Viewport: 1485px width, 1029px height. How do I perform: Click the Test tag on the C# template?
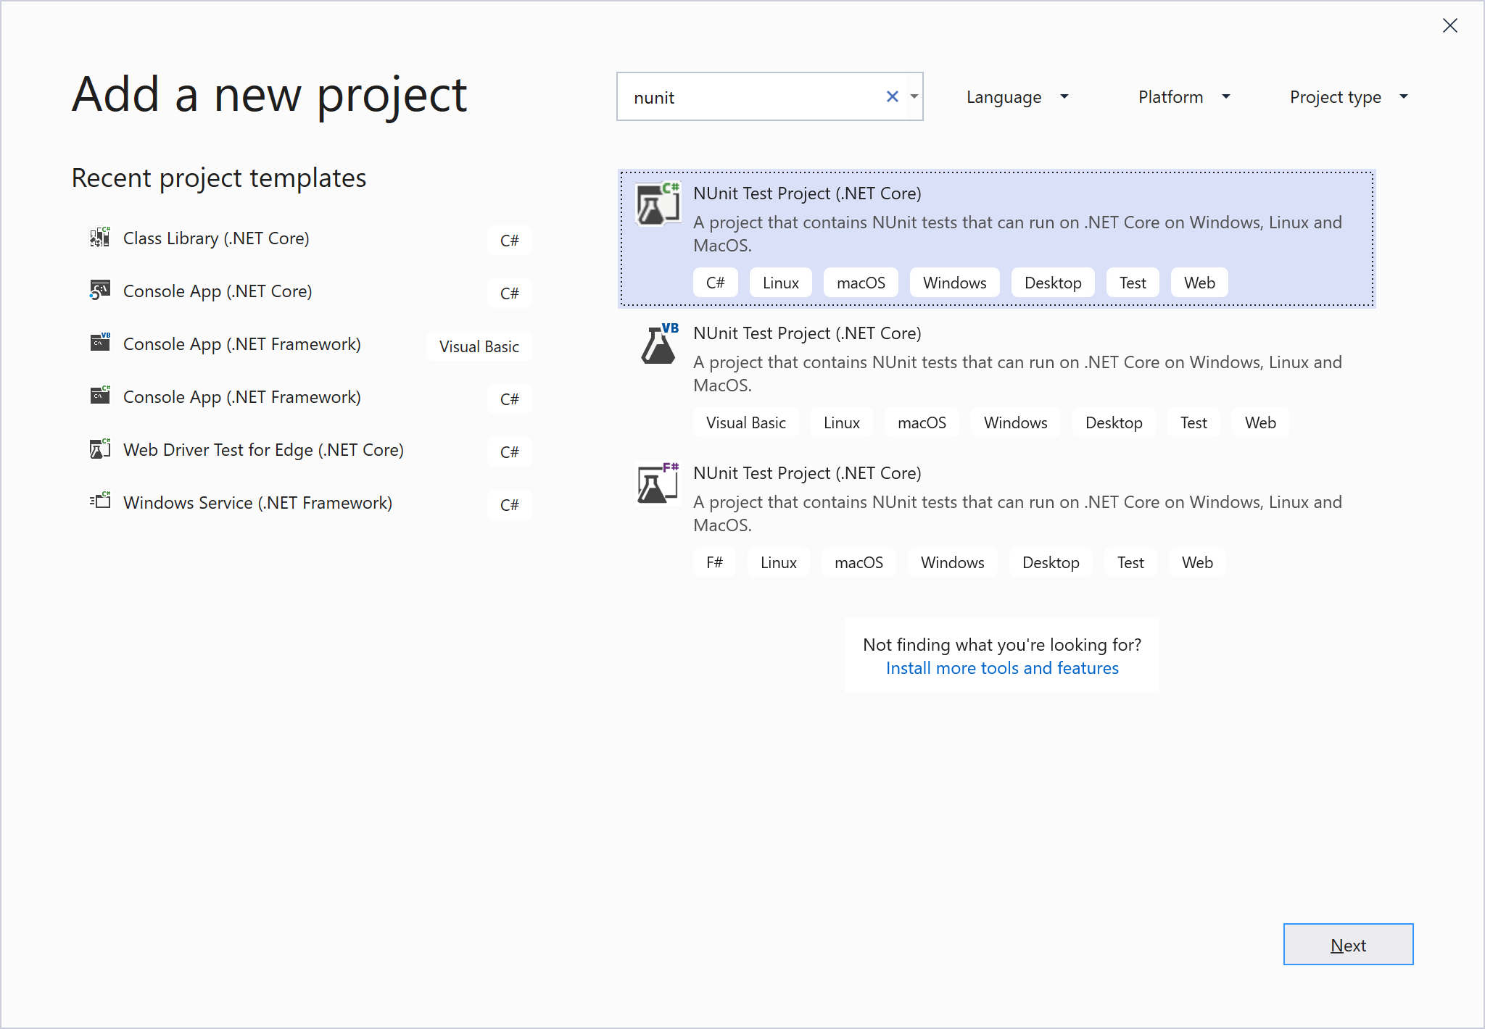coord(1133,282)
